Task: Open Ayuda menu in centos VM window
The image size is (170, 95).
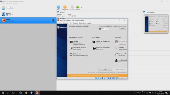Action: pos(89,23)
